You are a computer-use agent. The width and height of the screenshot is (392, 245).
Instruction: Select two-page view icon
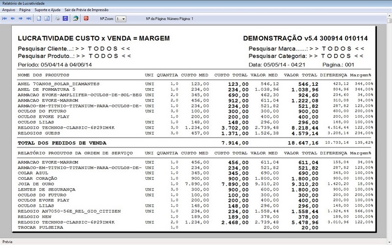[x=47, y=19]
